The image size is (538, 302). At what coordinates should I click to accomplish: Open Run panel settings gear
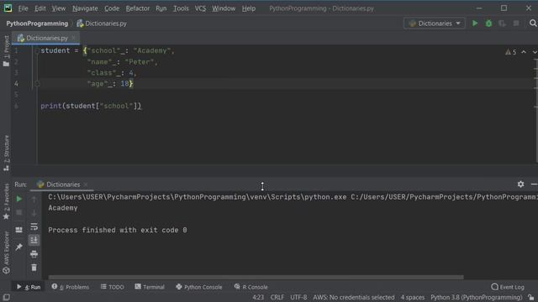click(520, 185)
